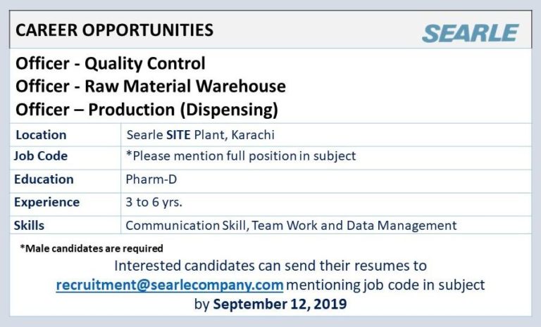Viewport: 541px width, 327px height.
Task: Click the Job Code row label
Action: 41,156
